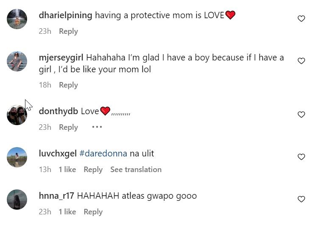
Task: Reply to dharielpining's comment
Action: point(68,31)
